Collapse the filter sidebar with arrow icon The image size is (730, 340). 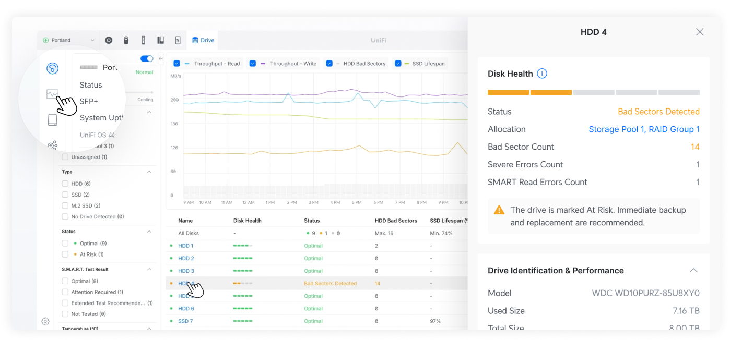pyautogui.click(x=161, y=59)
